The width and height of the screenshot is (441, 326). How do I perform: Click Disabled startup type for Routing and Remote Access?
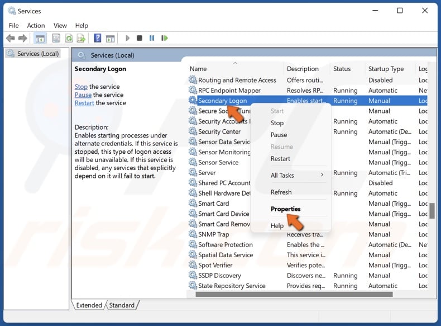380,80
